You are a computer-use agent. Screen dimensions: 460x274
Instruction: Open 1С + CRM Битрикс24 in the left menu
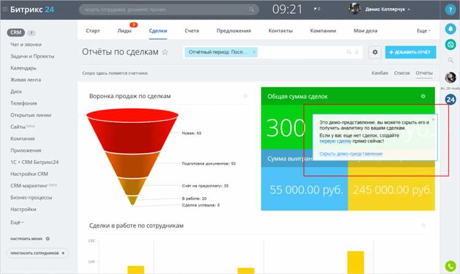click(34, 162)
